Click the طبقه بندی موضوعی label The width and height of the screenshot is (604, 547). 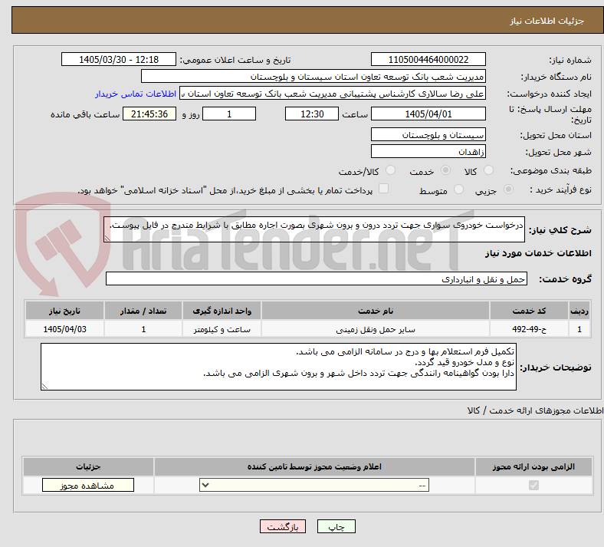point(551,170)
